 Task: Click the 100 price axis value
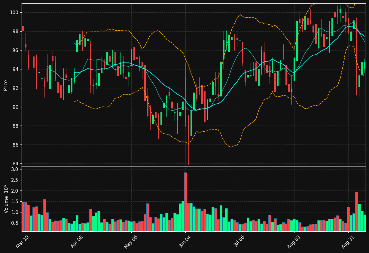tap(15, 13)
